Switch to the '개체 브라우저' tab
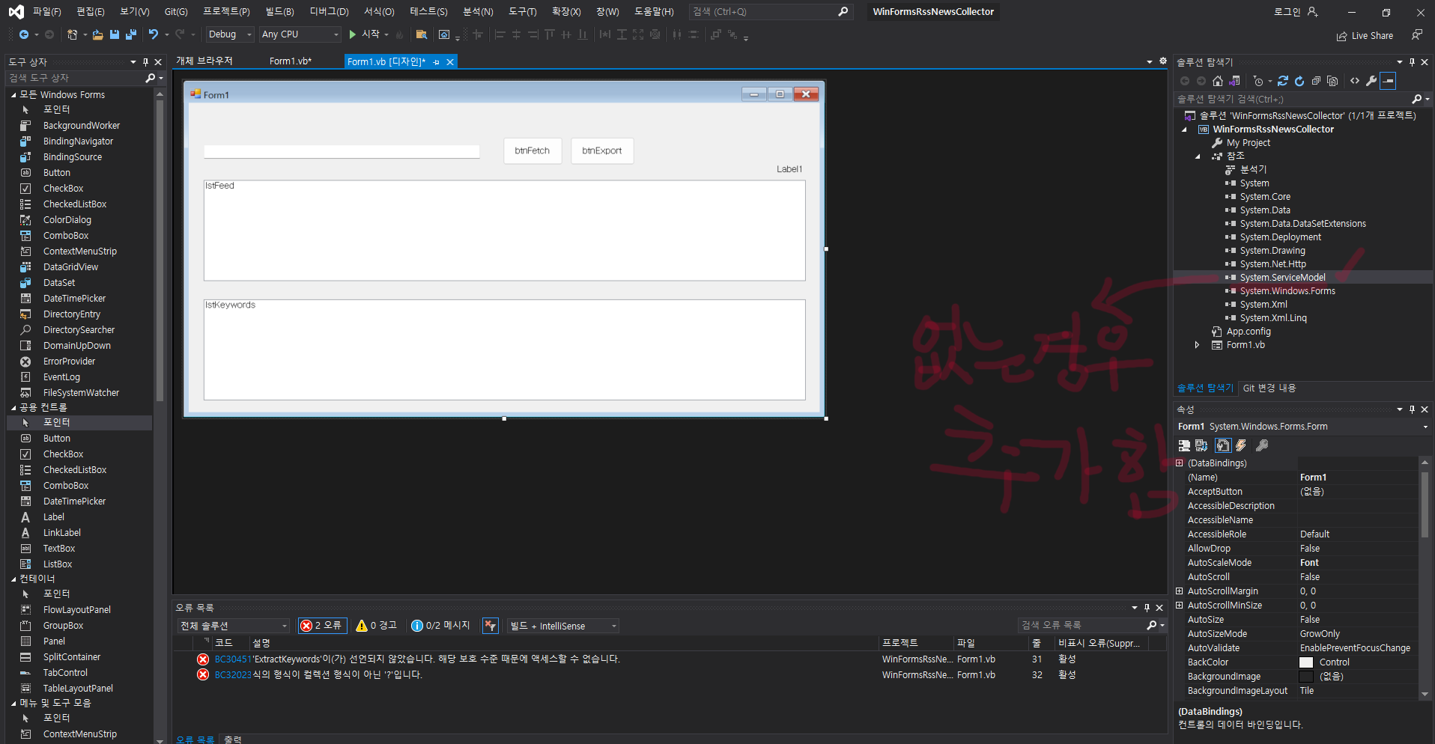The width and height of the screenshot is (1435, 744). coord(204,61)
